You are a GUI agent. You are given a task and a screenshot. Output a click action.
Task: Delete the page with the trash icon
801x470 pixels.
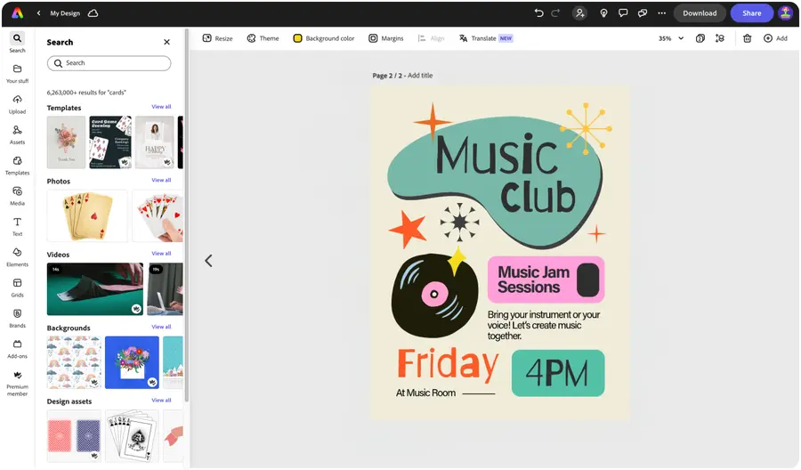[x=747, y=38]
